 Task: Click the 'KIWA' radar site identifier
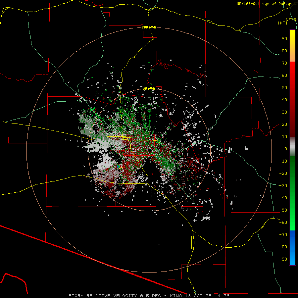pos(175,296)
